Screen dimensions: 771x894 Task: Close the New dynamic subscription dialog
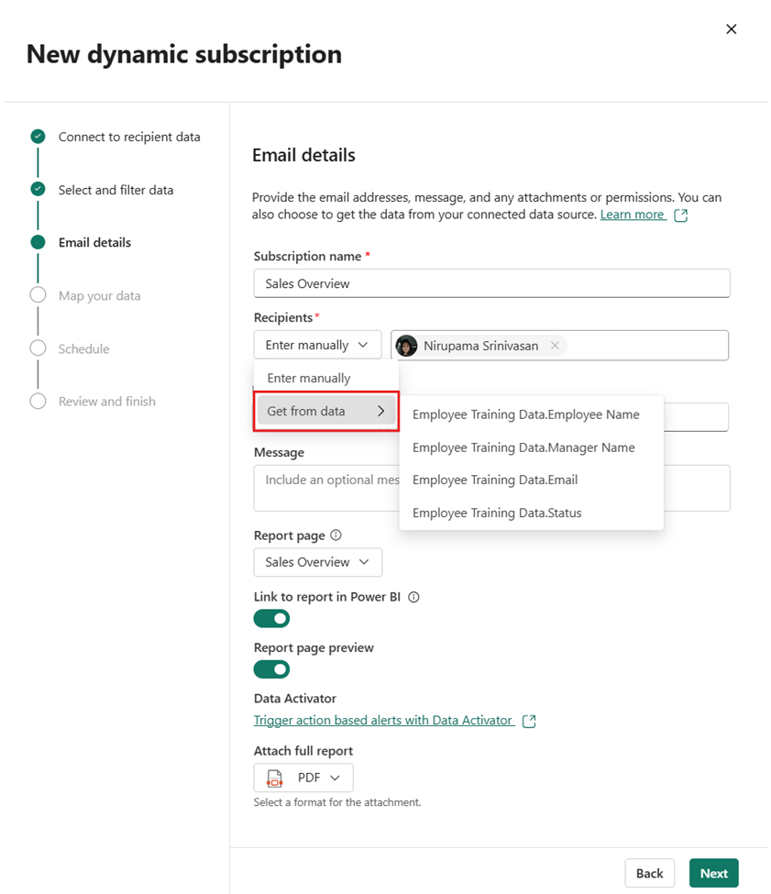click(x=731, y=29)
